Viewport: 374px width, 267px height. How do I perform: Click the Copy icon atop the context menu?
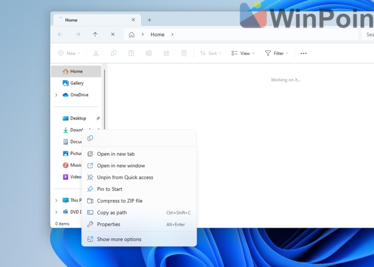[90, 138]
